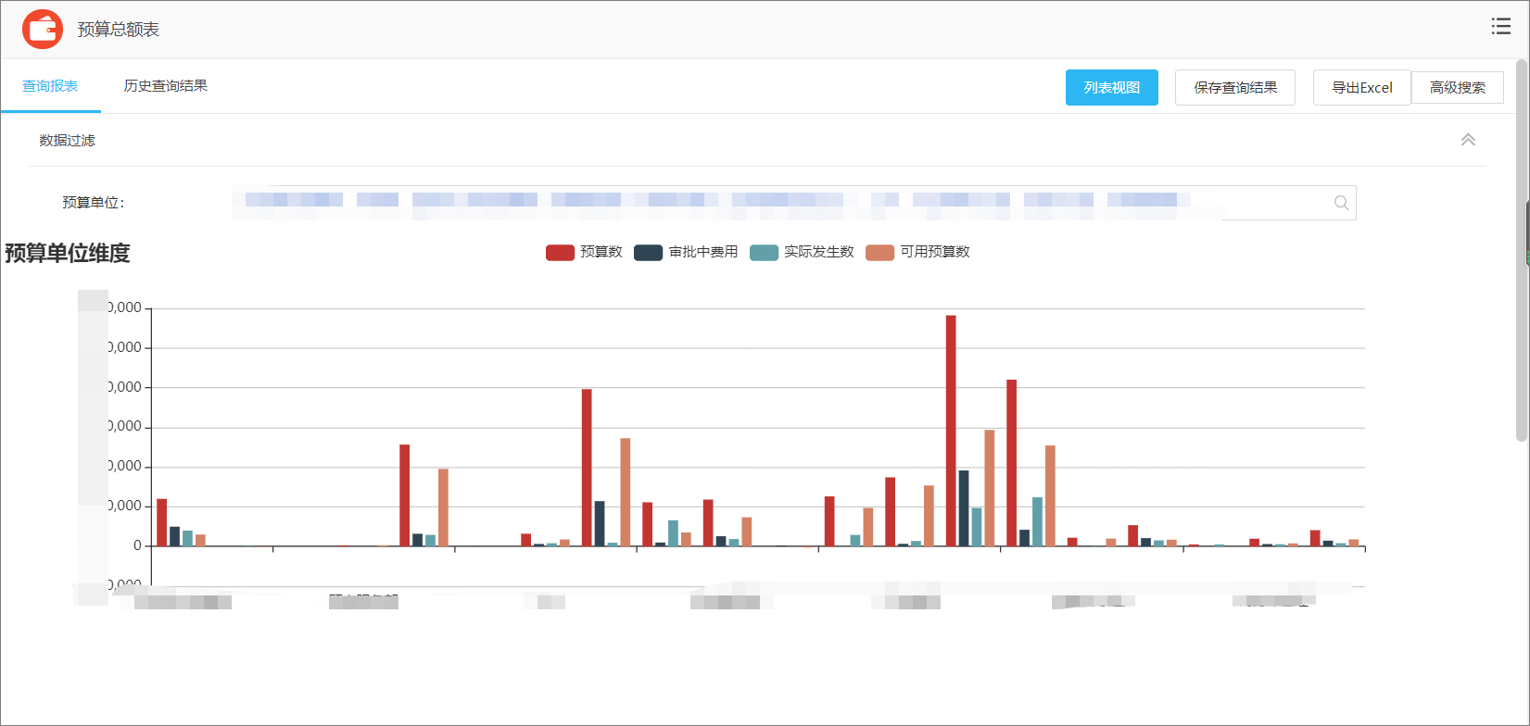Click the orange wallet app logo
Viewport: 1530px width, 726px height.
43,30
